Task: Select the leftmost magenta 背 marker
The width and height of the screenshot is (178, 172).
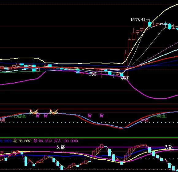Action: click(38, 116)
